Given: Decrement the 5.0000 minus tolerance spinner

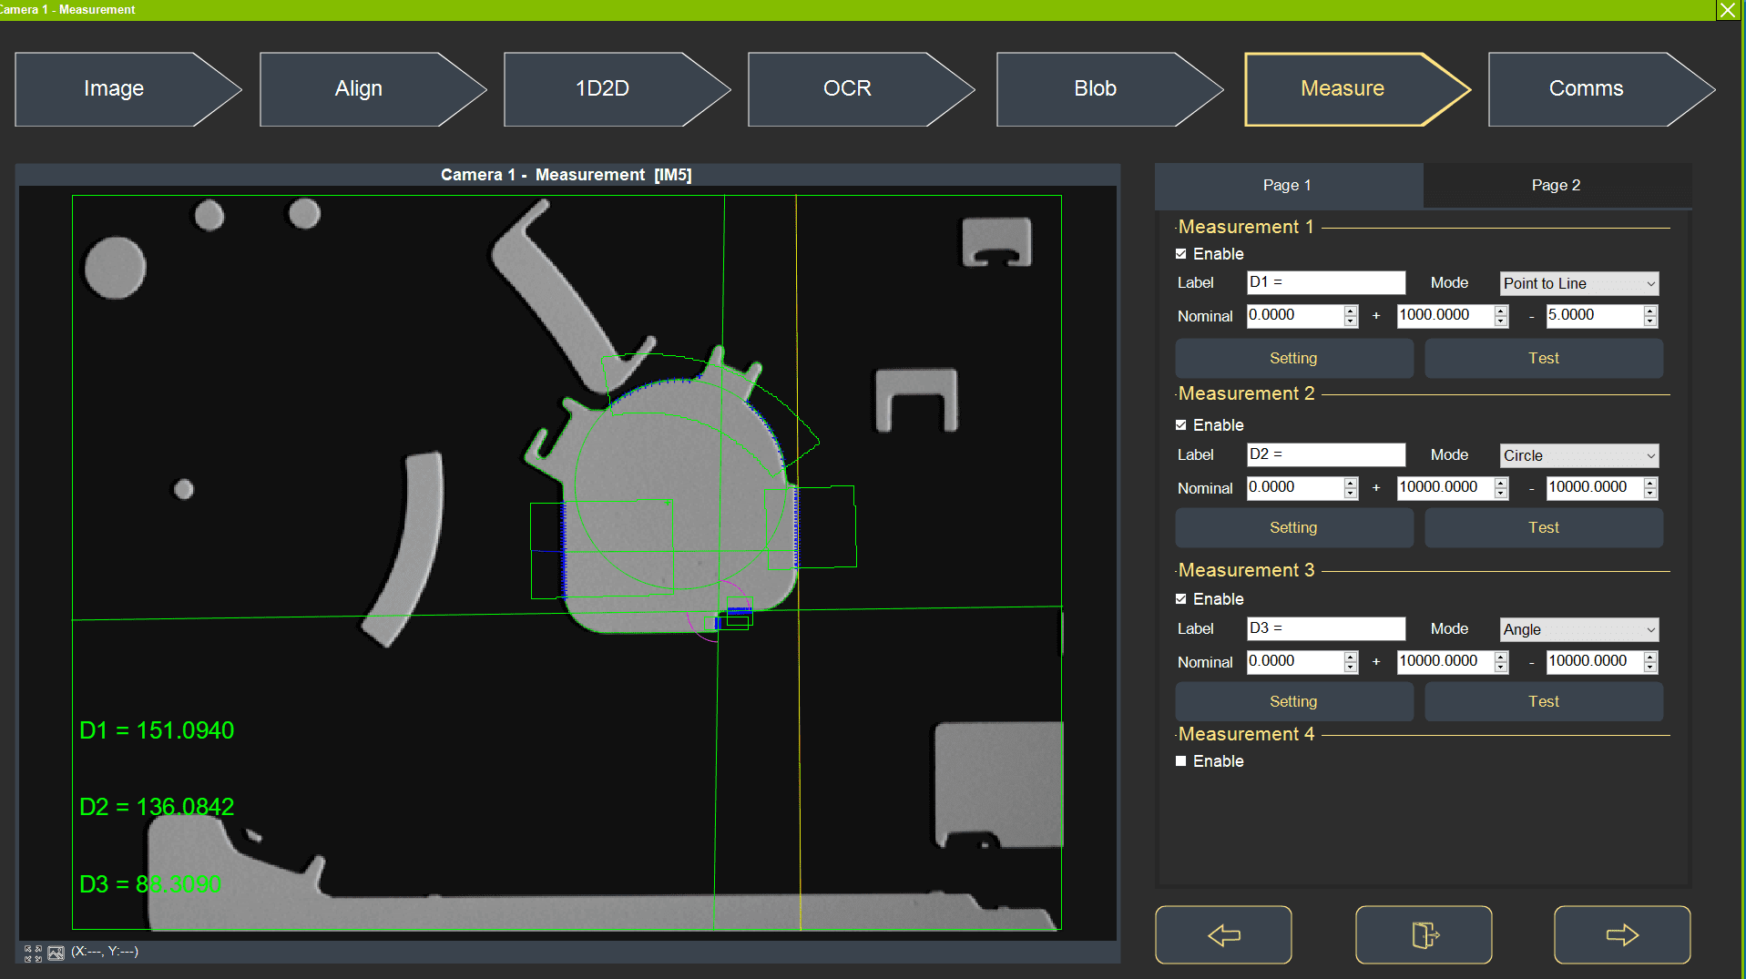Looking at the screenshot, I should point(1650,321).
